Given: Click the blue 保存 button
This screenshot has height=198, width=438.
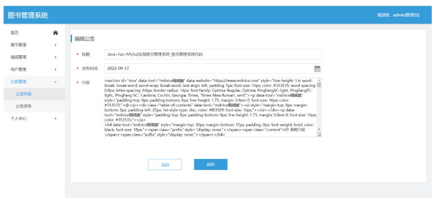Looking at the screenshot, I should coord(211,165).
